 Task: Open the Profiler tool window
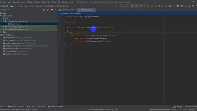(x=42, y=107)
